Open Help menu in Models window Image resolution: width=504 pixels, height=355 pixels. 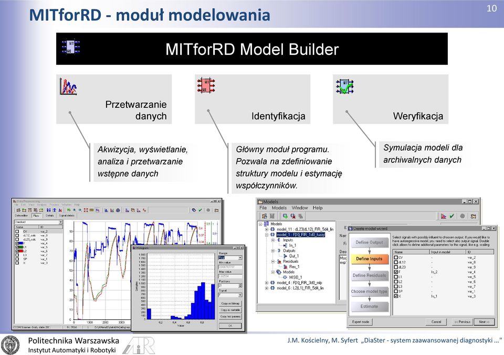(318, 208)
